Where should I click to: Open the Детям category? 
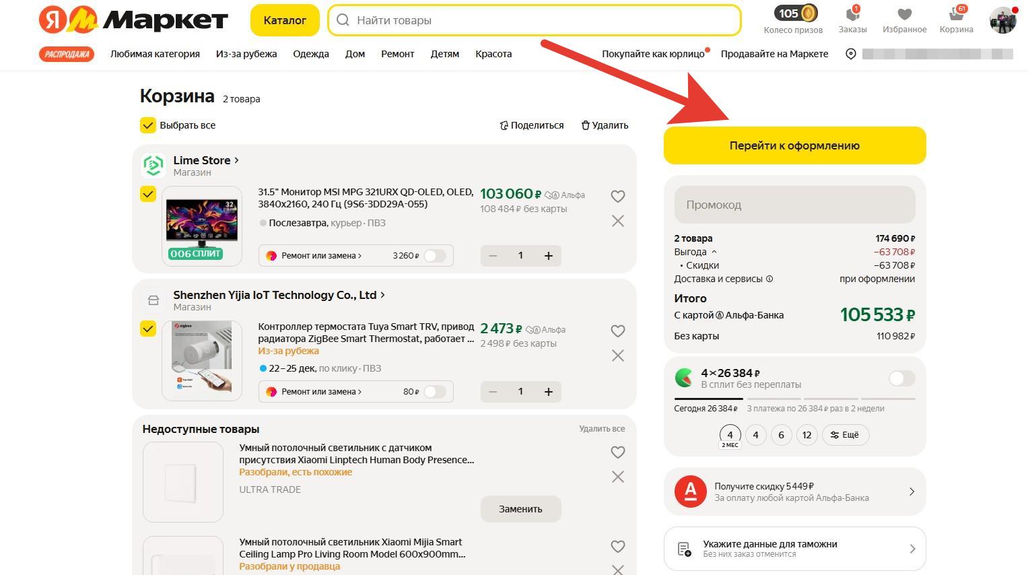(x=445, y=54)
